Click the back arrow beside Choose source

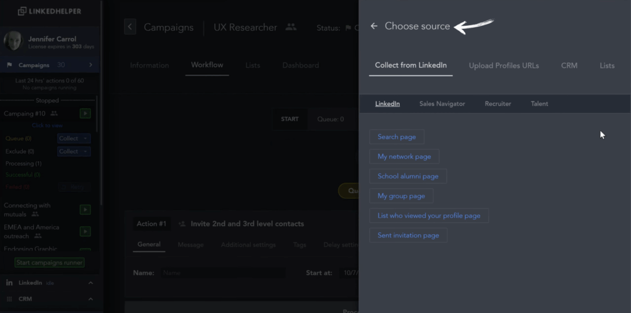click(x=374, y=26)
